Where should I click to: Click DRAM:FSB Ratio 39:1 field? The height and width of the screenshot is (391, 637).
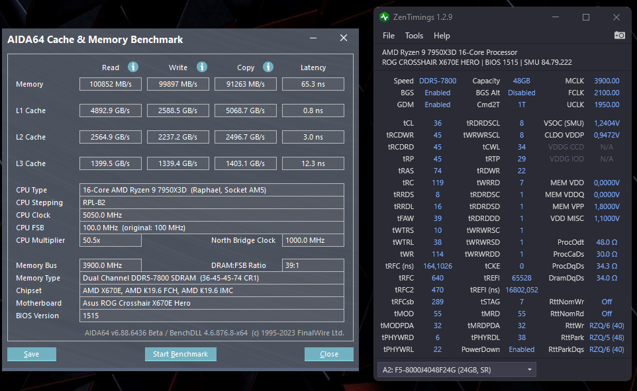[313, 265]
